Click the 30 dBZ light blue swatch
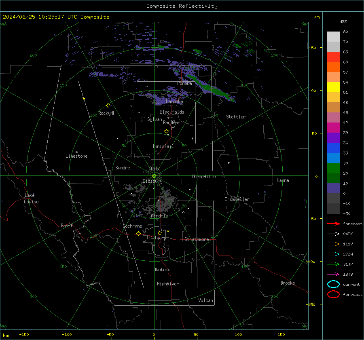 [333, 158]
